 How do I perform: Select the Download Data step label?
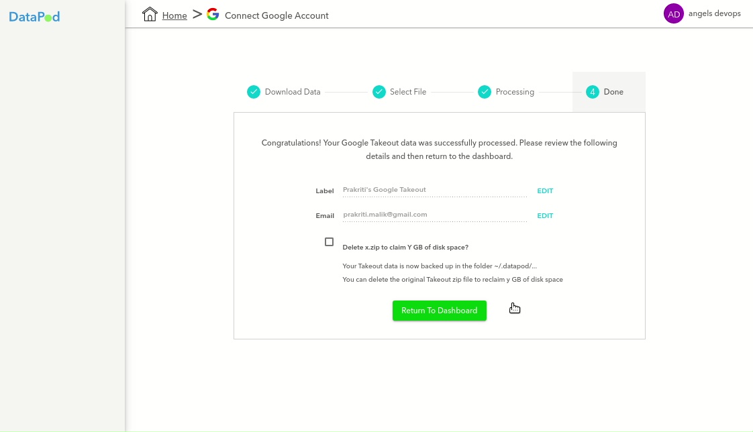tap(293, 92)
